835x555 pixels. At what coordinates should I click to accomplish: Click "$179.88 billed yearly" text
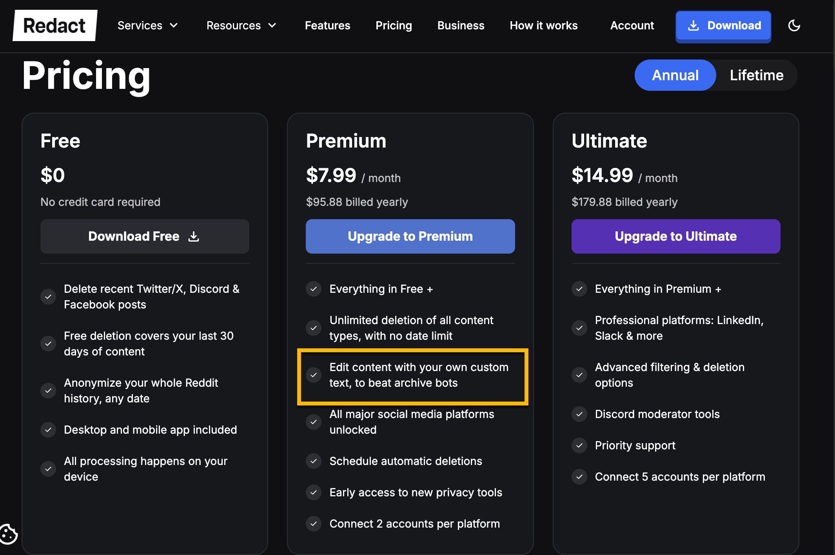pyautogui.click(x=624, y=202)
